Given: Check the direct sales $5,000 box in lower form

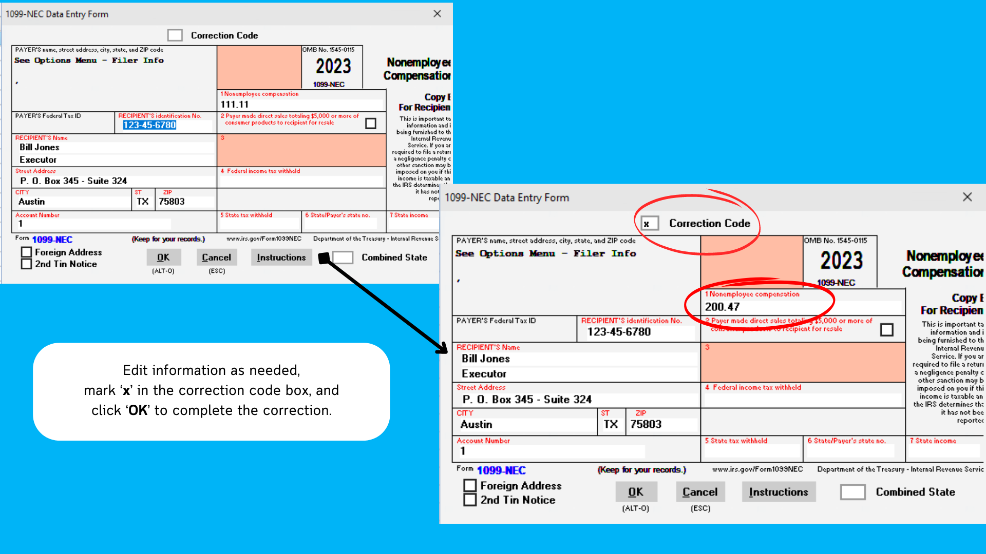Looking at the screenshot, I should coord(886,330).
